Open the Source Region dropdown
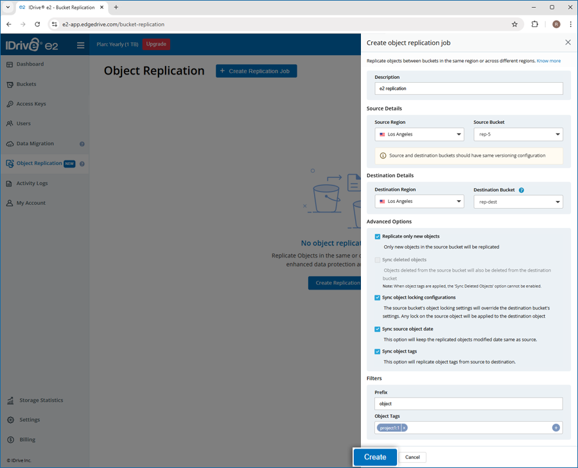Image resolution: width=578 pixels, height=468 pixels. tap(419, 135)
